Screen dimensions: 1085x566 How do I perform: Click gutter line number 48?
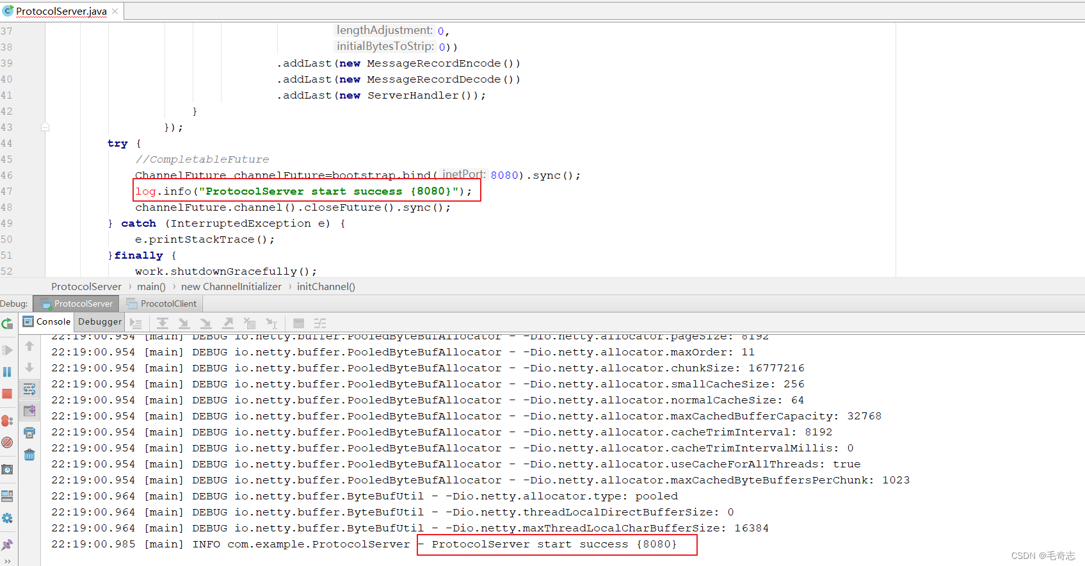(x=6, y=207)
